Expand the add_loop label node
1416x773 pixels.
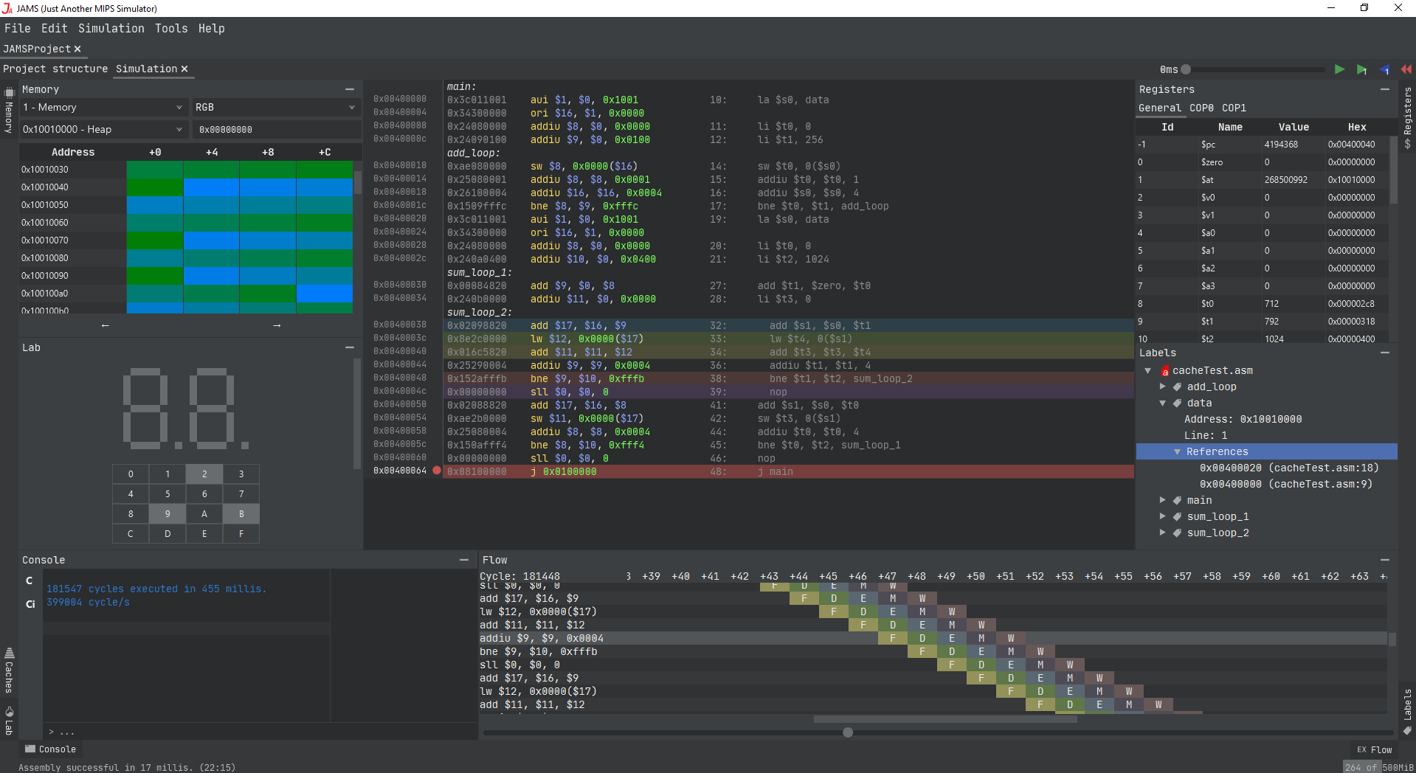pyautogui.click(x=1163, y=386)
